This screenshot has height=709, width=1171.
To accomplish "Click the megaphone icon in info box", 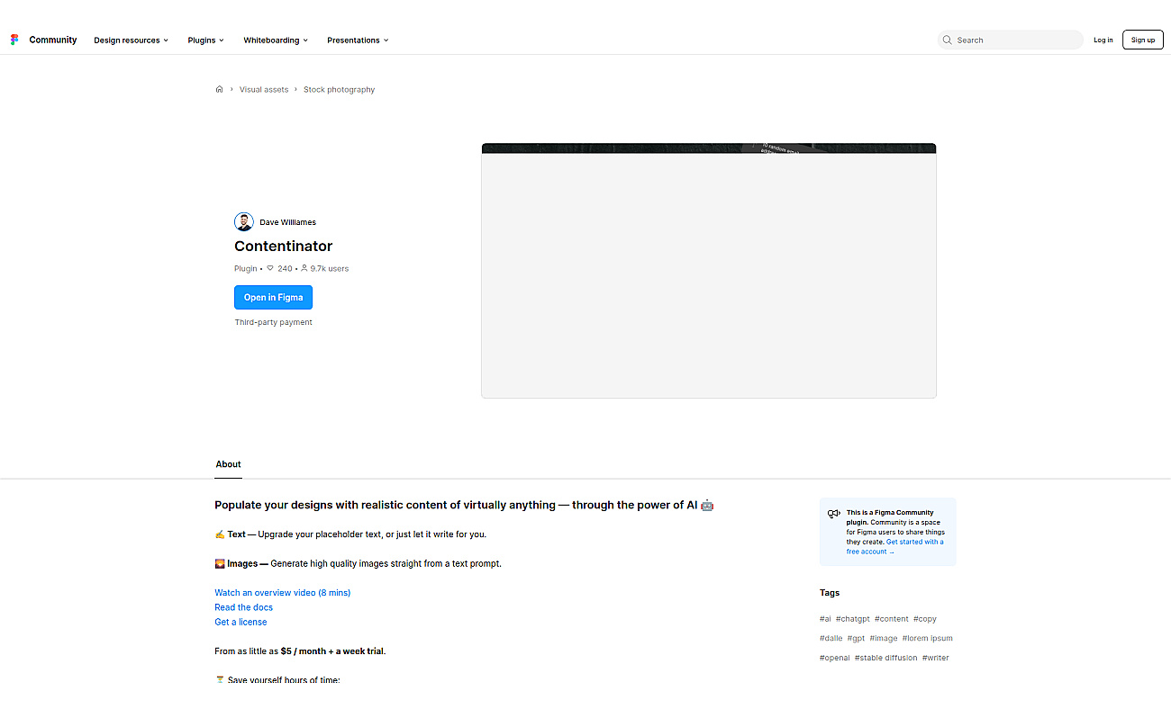I will 833,514.
